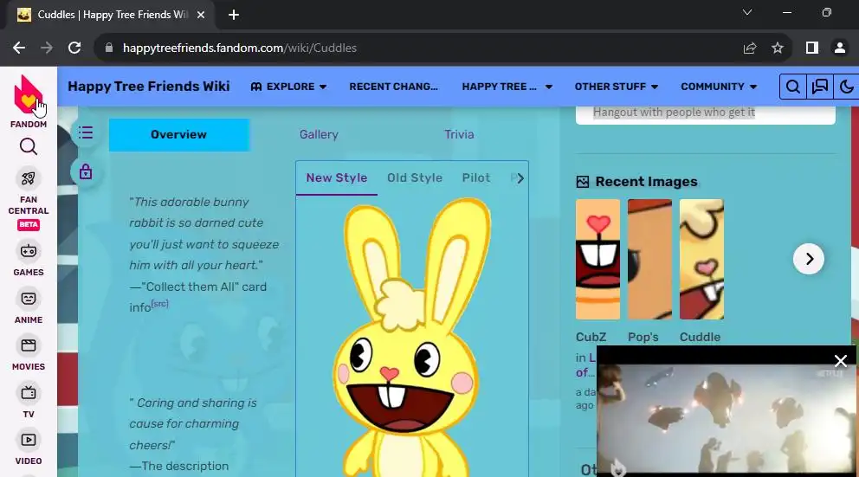Open the Movies clapperboard icon
This screenshot has height=477, width=859.
(x=29, y=345)
